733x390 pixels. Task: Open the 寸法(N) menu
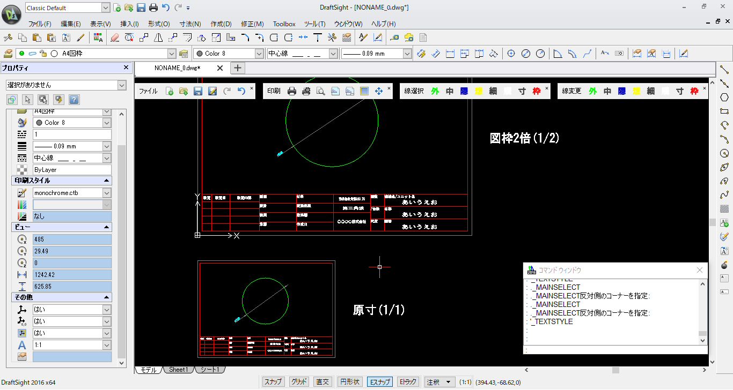pos(190,24)
